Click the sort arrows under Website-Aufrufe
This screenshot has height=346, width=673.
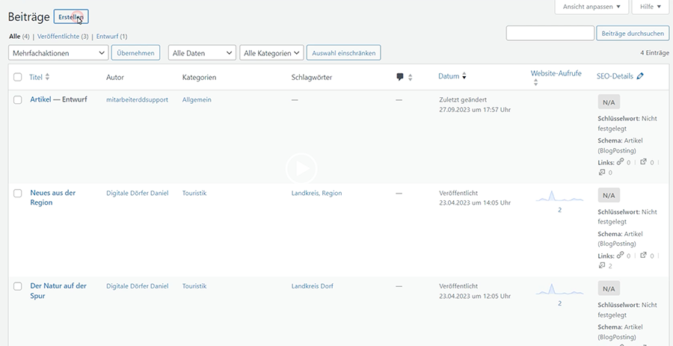535,83
